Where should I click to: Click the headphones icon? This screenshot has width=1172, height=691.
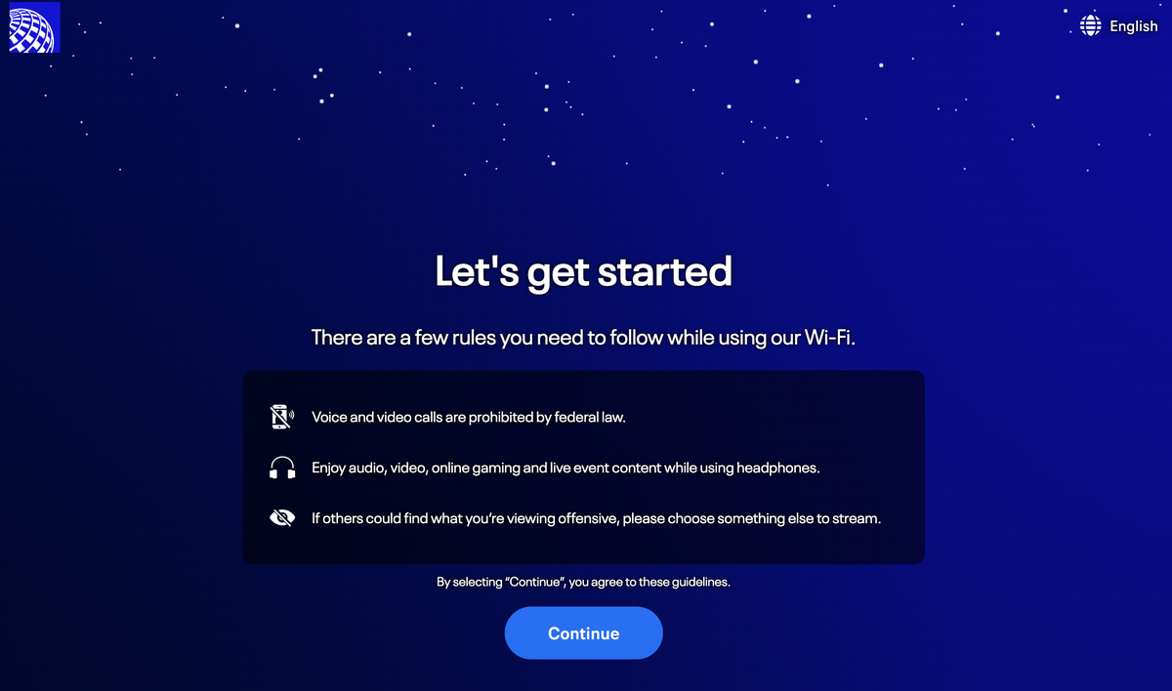coord(281,467)
